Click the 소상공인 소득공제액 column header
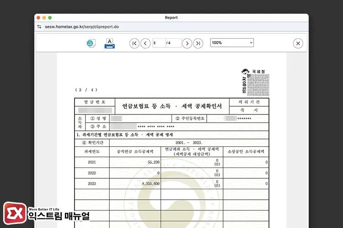The height and width of the screenshot is (228, 343). [x=246, y=152]
